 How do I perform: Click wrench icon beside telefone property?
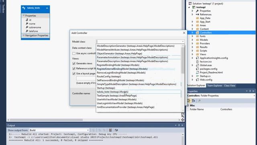point(27,31)
